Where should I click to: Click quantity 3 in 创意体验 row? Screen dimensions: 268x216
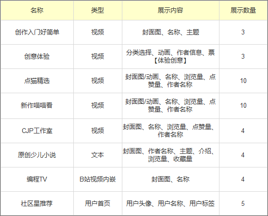click(243, 57)
